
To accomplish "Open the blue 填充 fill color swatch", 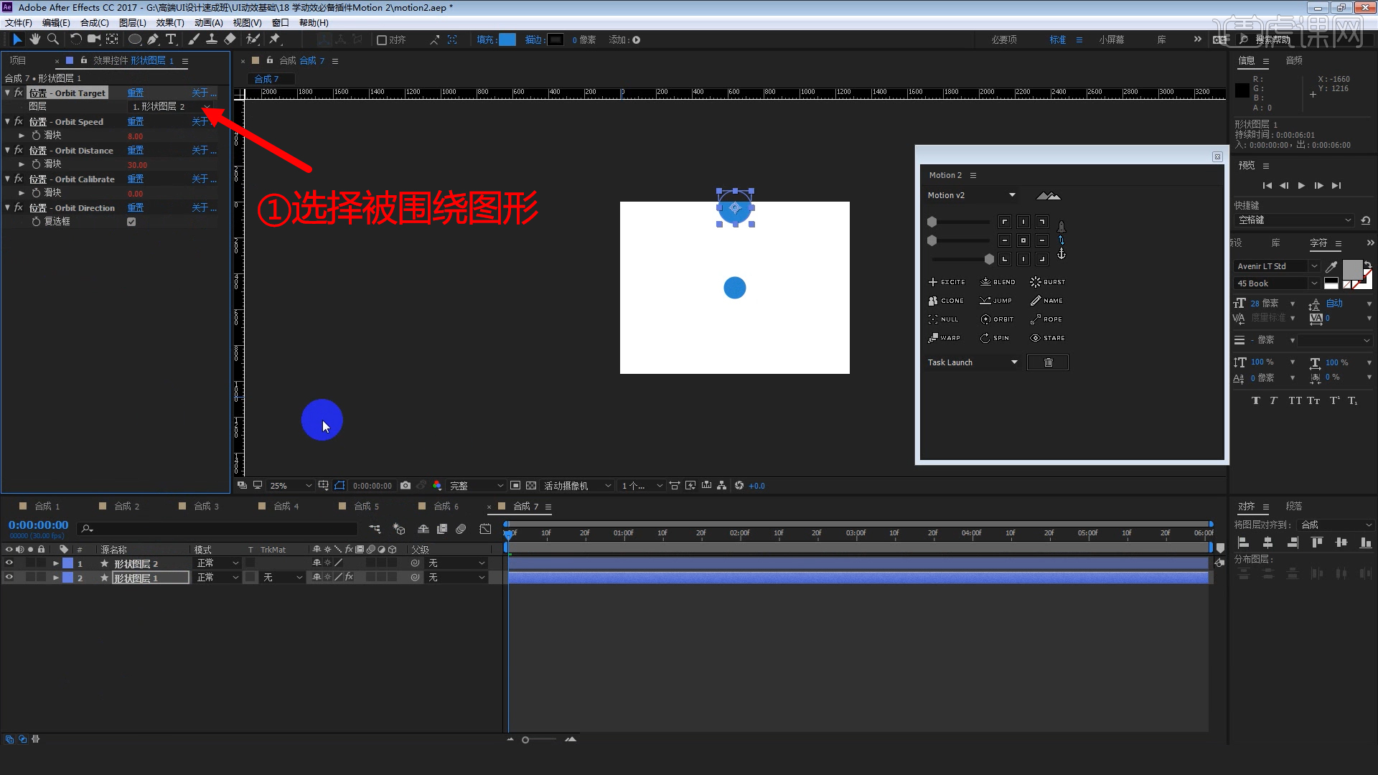I will coord(507,39).
